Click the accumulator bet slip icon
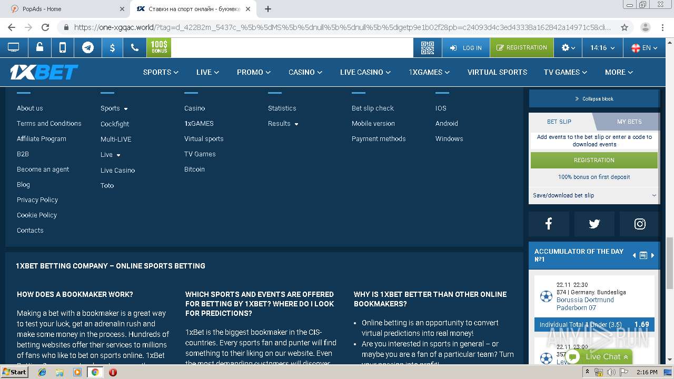This screenshot has width=674, height=379. (x=643, y=255)
